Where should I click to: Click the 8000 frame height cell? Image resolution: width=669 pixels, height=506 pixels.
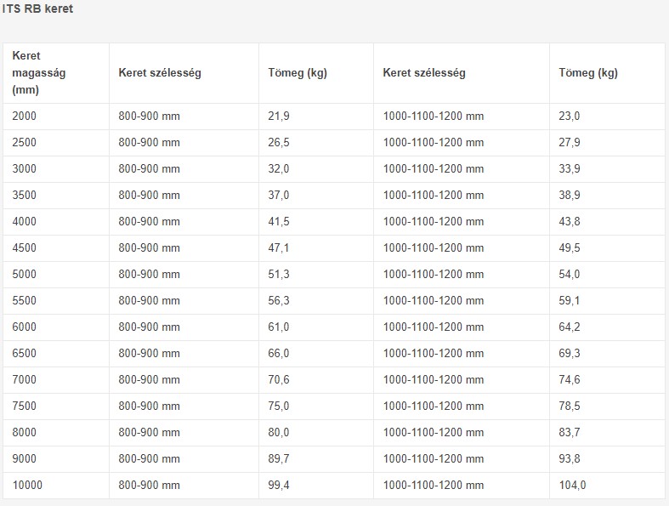26,433
